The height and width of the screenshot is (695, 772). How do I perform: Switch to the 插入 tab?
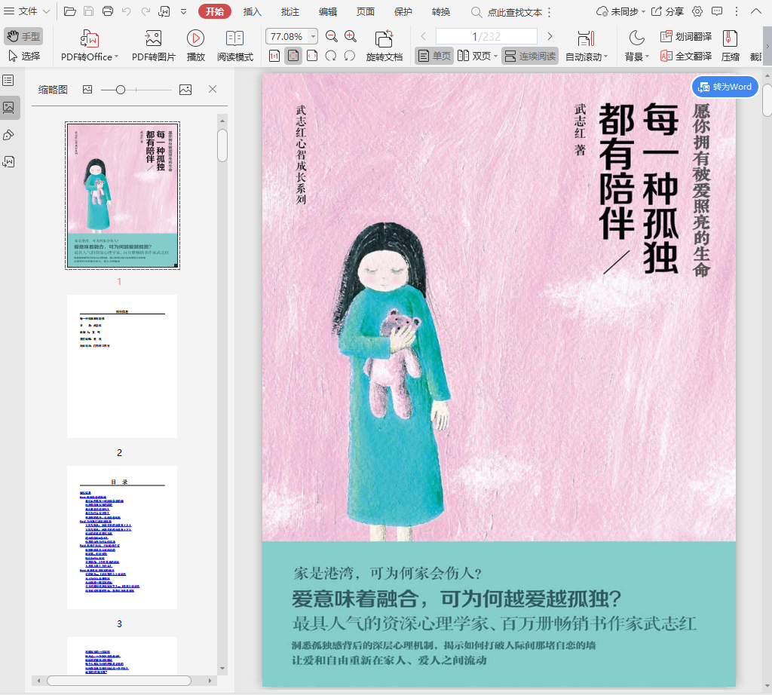tap(252, 12)
